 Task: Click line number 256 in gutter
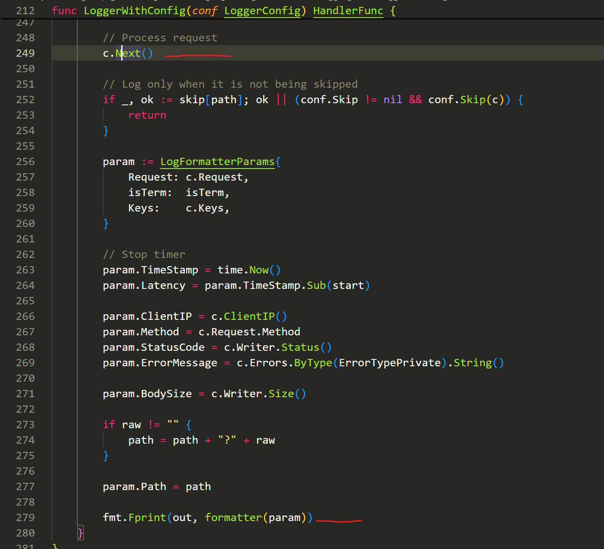pyautogui.click(x=25, y=162)
